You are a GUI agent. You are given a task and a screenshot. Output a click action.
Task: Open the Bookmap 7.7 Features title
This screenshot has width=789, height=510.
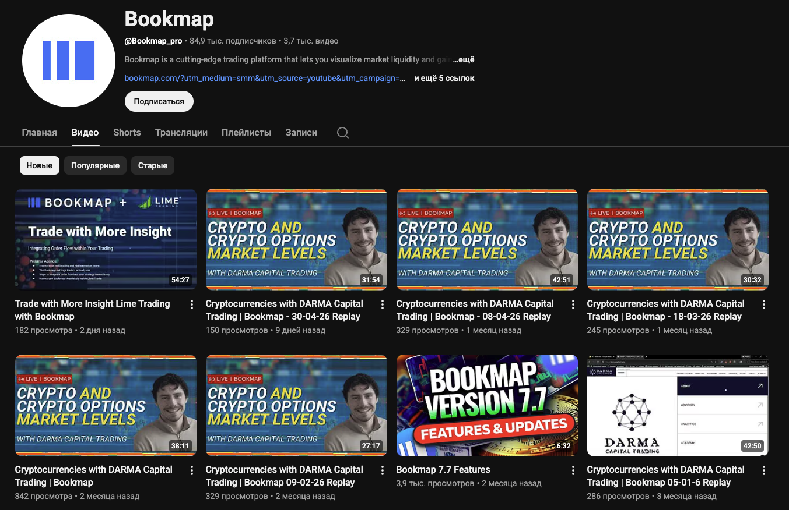tap(443, 469)
